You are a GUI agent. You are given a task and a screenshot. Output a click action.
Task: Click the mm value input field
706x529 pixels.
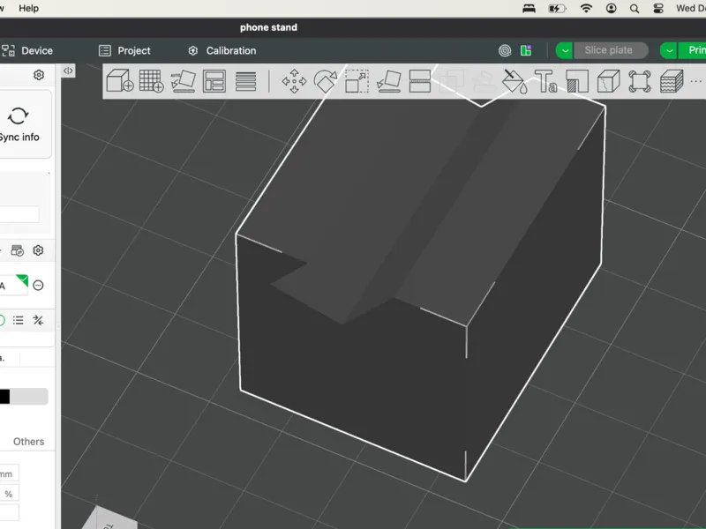tap(9, 473)
